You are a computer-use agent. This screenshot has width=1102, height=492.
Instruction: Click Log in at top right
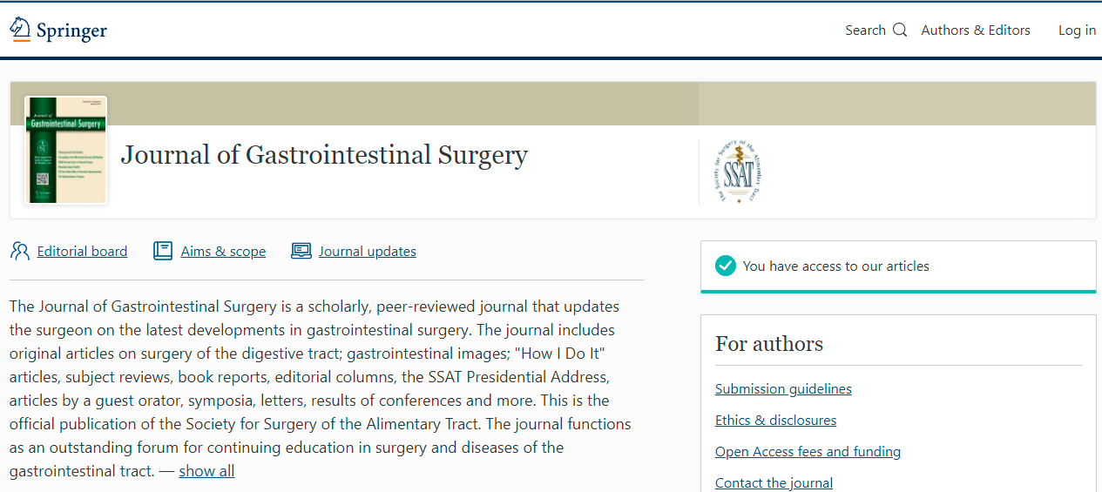click(1077, 30)
